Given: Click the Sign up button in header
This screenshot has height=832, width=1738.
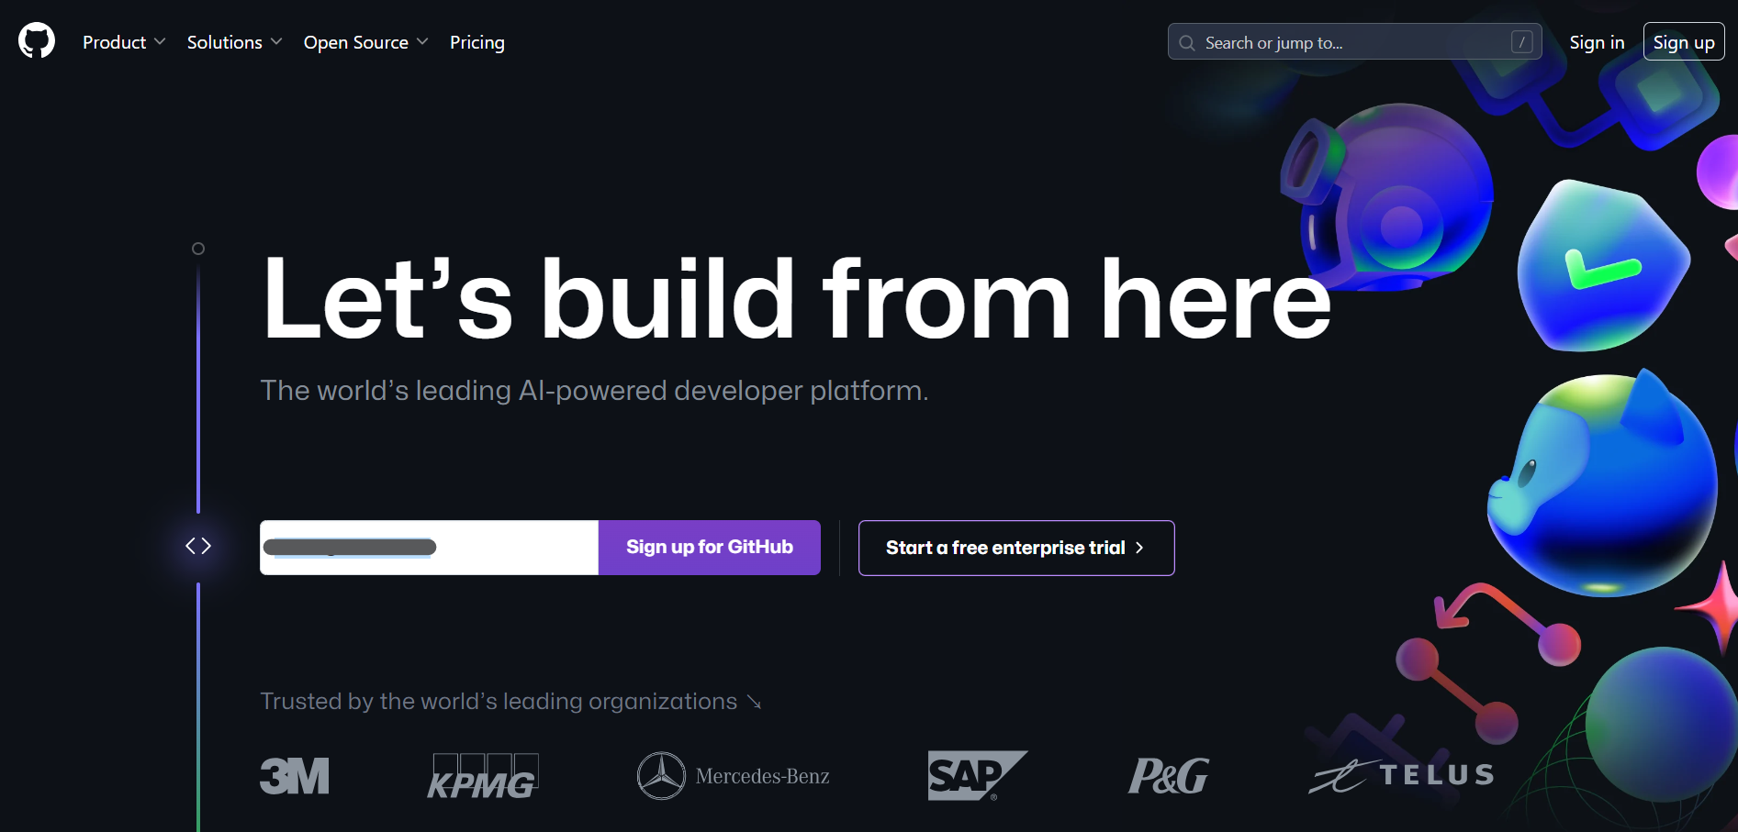Looking at the screenshot, I should click(x=1684, y=42).
